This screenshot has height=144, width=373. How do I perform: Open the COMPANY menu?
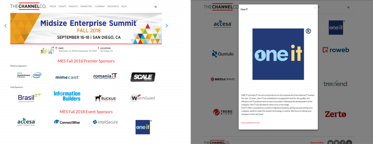pos(100,7)
